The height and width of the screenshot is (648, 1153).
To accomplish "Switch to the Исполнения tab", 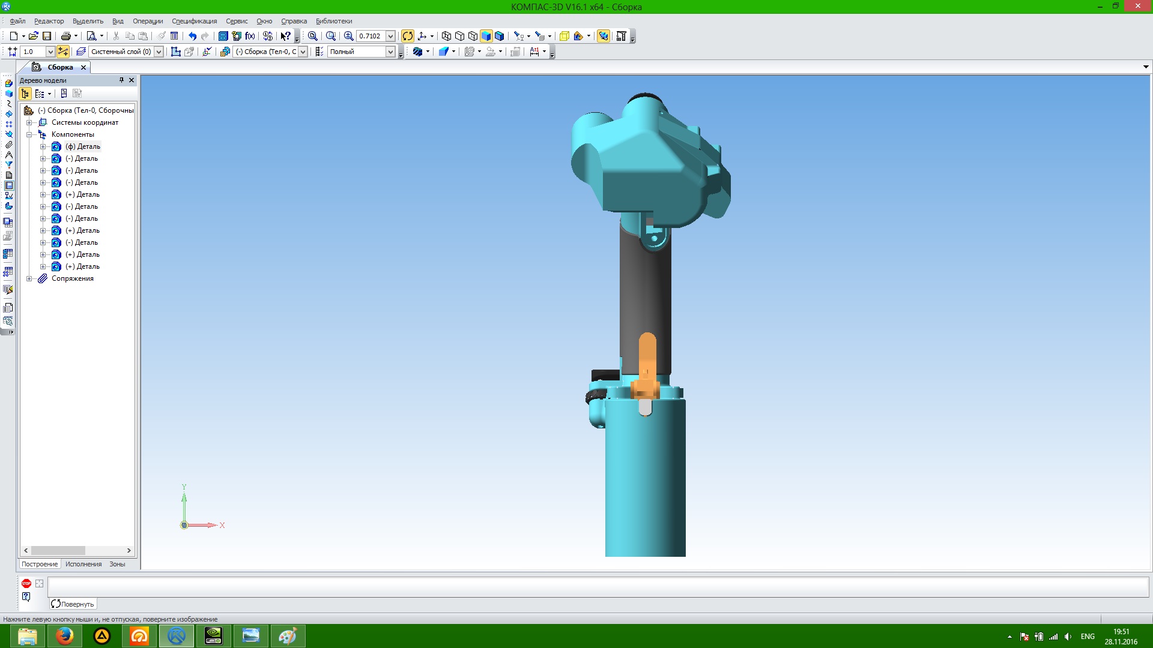I will (83, 564).
